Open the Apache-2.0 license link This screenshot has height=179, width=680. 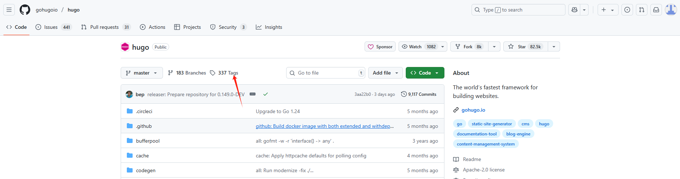click(x=479, y=170)
